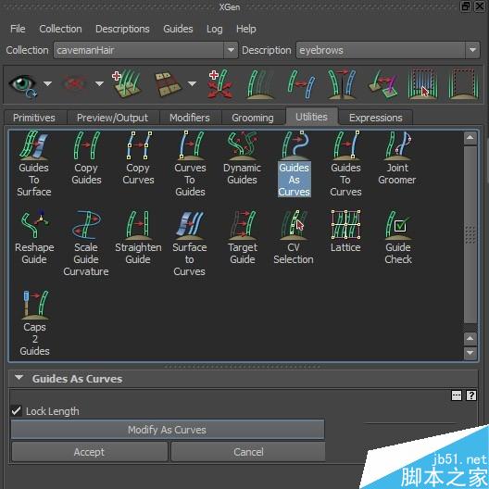
Task: Open the patches icon dropdown arrow
Action: coord(192,83)
